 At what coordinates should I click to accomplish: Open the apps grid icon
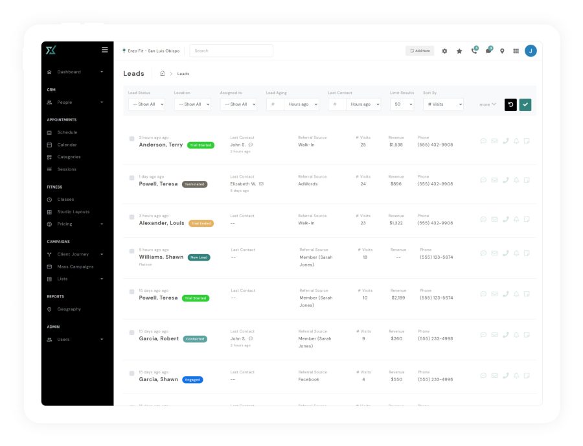[516, 51]
